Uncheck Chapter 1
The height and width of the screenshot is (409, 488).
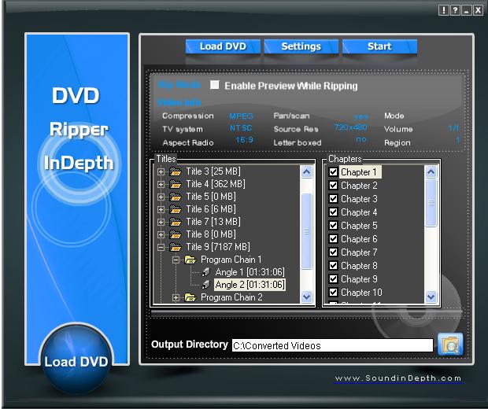(333, 171)
